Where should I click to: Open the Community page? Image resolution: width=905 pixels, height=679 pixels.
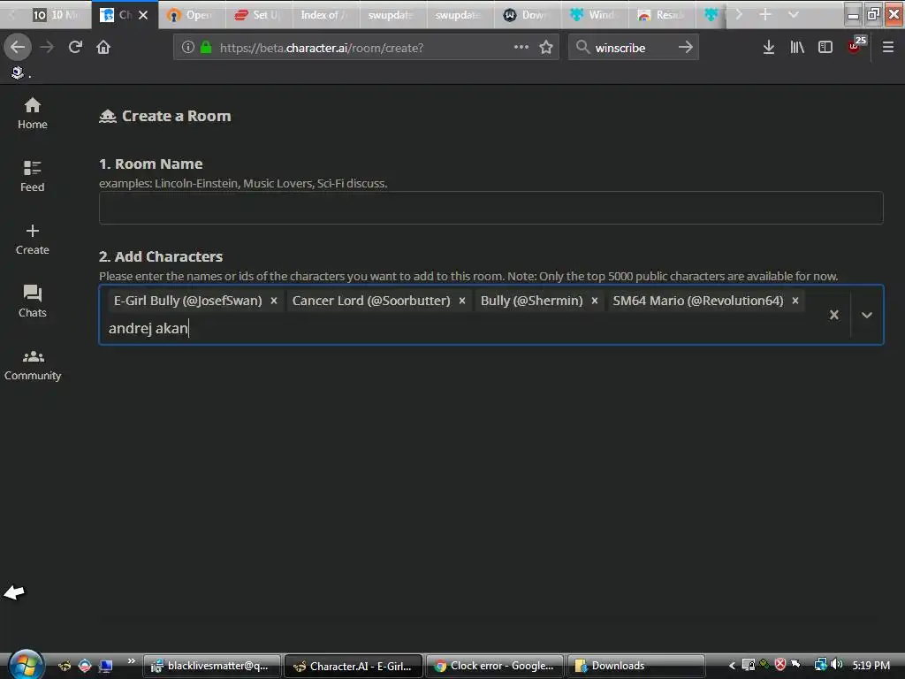pyautogui.click(x=33, y=365)
